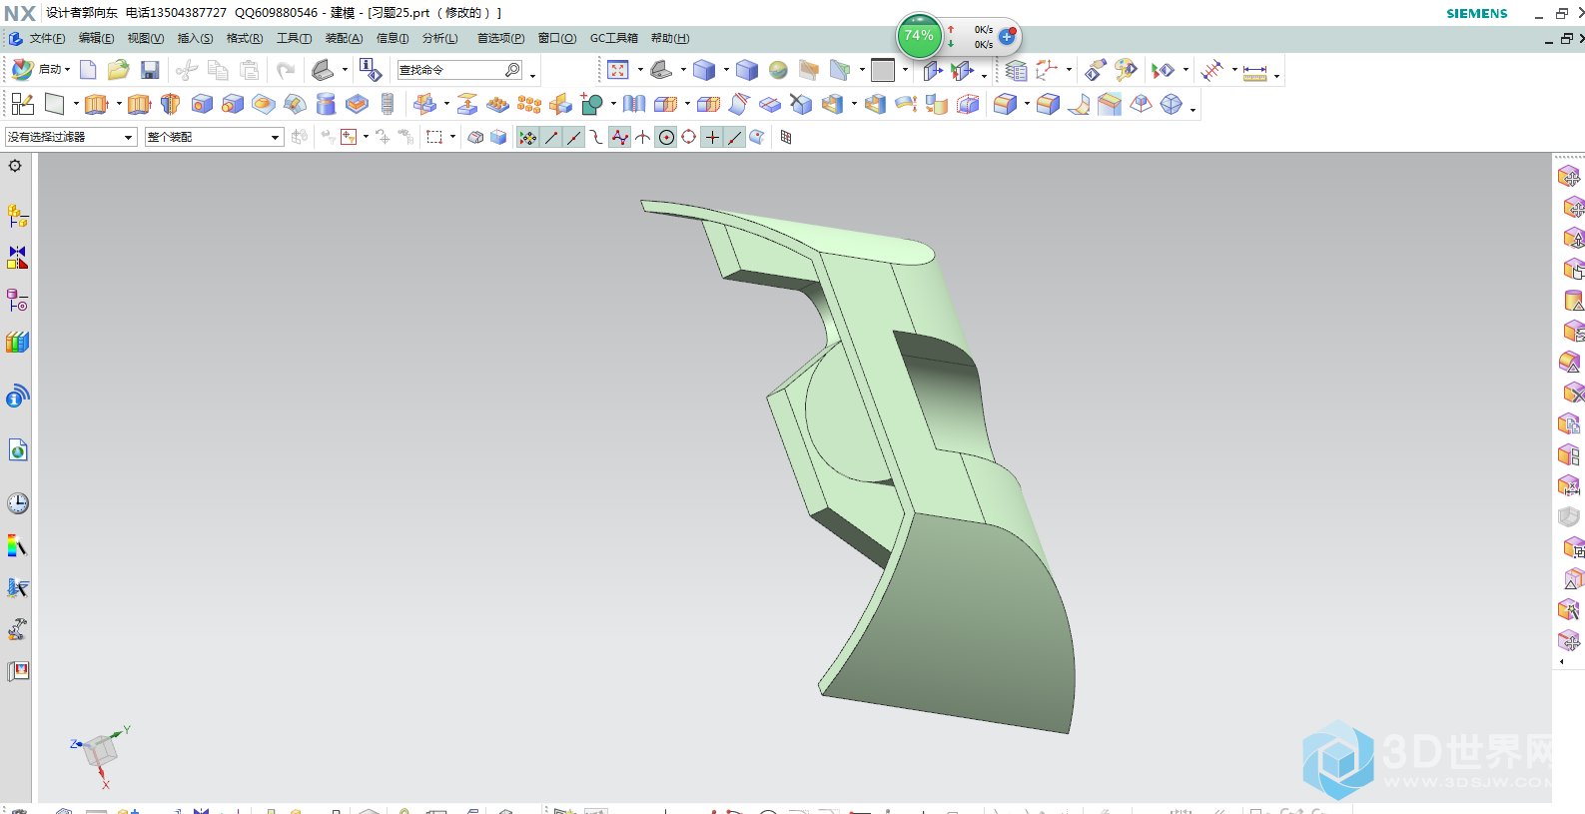1585x814 pixels.
Task: Open the Assembly Navigator in the resource bar
Action: click(x=17, y=216)
